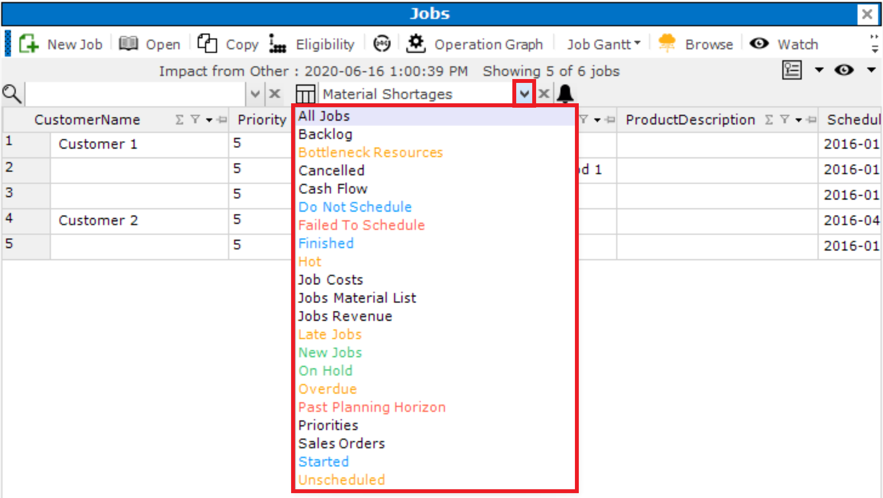This screenshot has width=883, height=498.
Task: Click the Customer 2 cell
Action: click(140, 221)
